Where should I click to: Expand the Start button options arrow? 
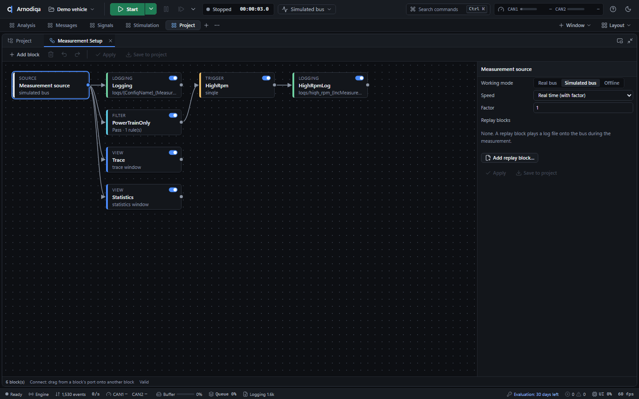(x=151, y=9)
